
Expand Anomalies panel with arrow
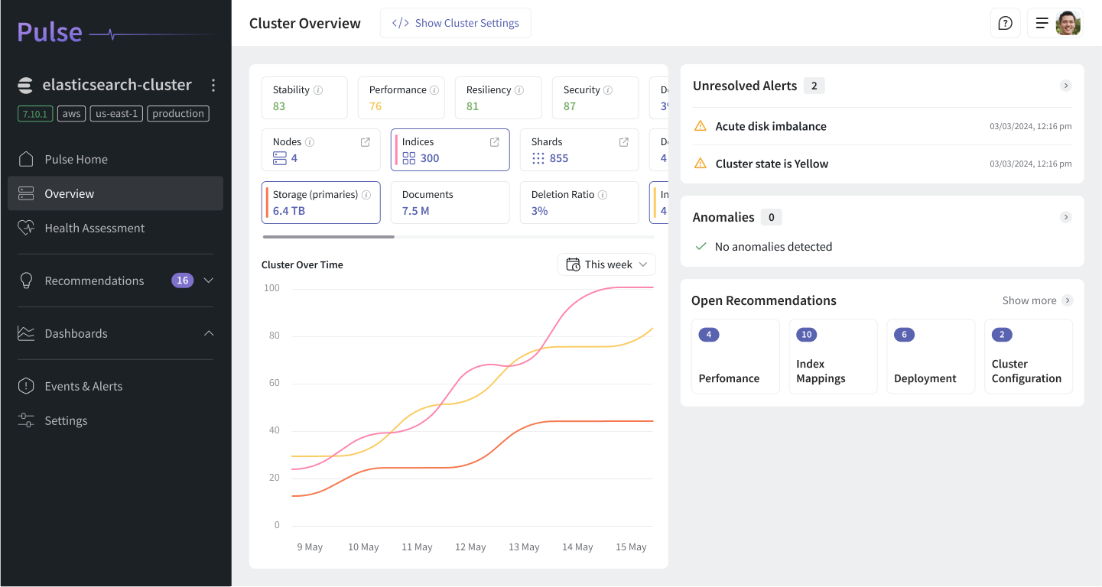[1066, 217]
